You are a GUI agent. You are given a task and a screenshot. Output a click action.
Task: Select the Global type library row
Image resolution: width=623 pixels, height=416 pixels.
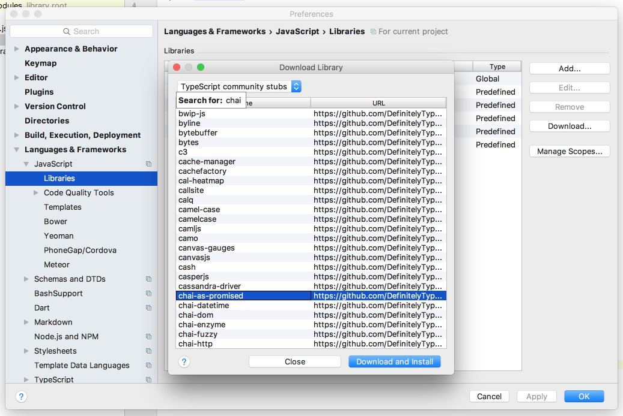[487, 79]
